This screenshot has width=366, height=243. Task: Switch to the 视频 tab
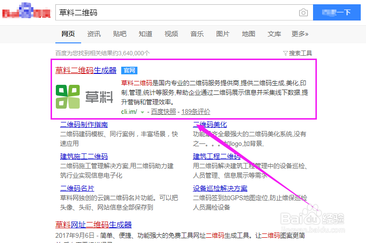click(x=171, y=34)
